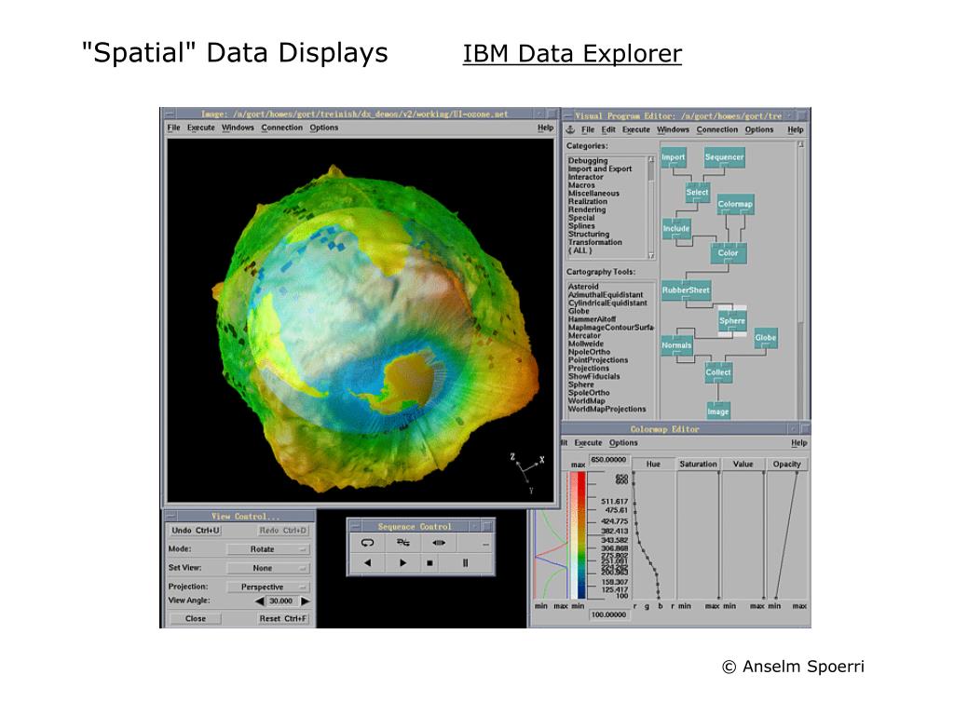Stop the sequence playback

point(429,563)
